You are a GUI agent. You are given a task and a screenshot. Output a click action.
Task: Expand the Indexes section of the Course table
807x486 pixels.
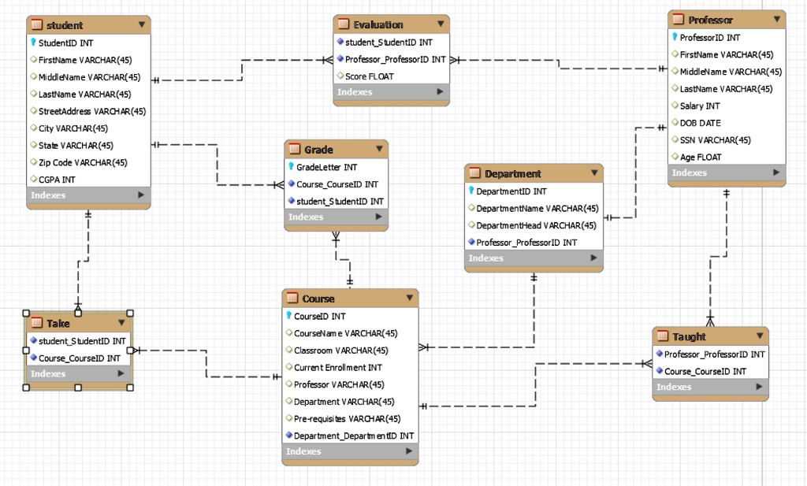pos(409,451)
